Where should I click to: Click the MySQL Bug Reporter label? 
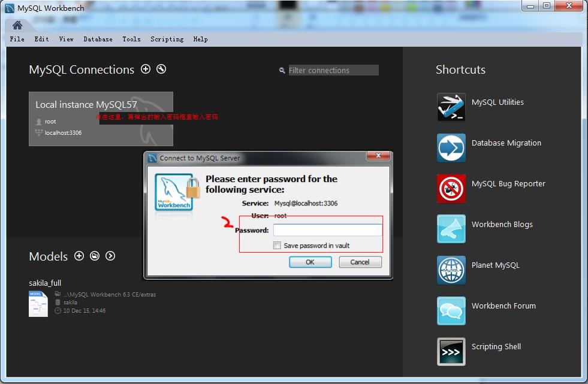point(508,184)
